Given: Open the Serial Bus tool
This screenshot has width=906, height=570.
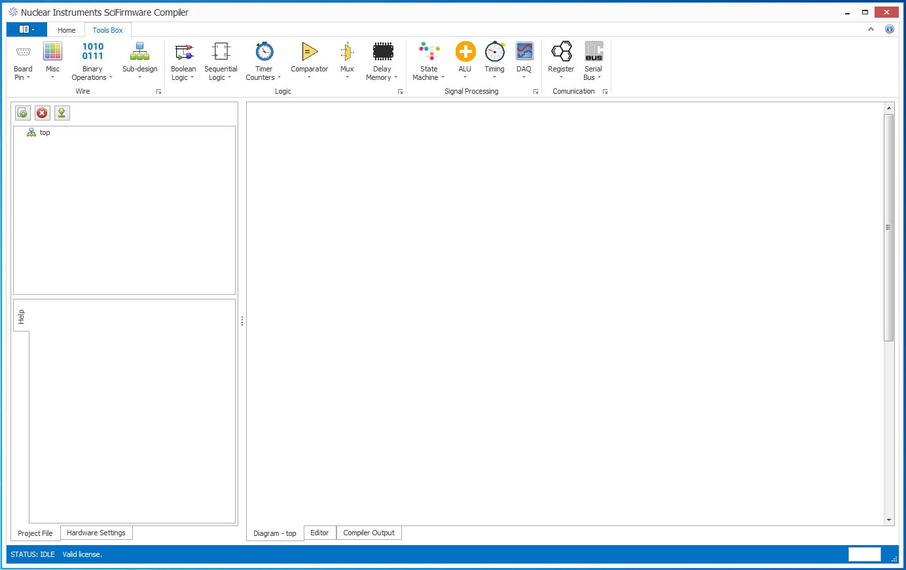Looking at the screenshot, I should point(593,62).
